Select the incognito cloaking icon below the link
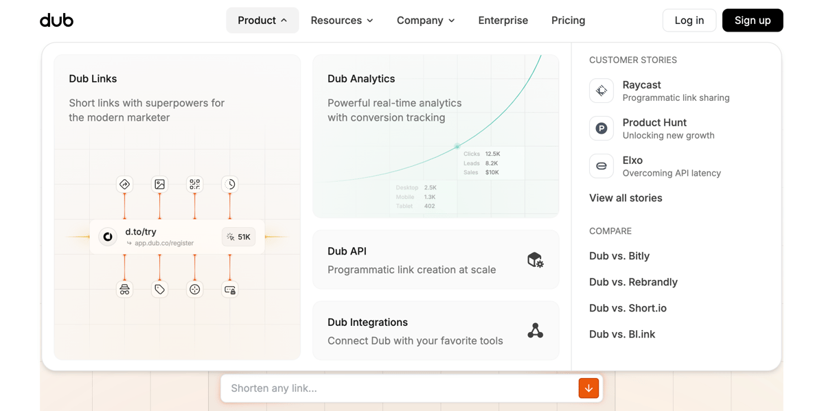The width and height of the screenshot is (824, 411). tap(124, 289)
